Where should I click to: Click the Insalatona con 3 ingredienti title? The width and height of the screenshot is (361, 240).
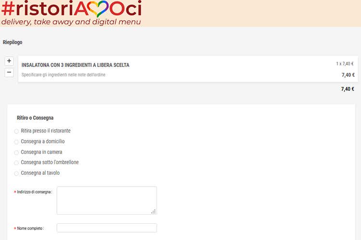pos(76,65)
